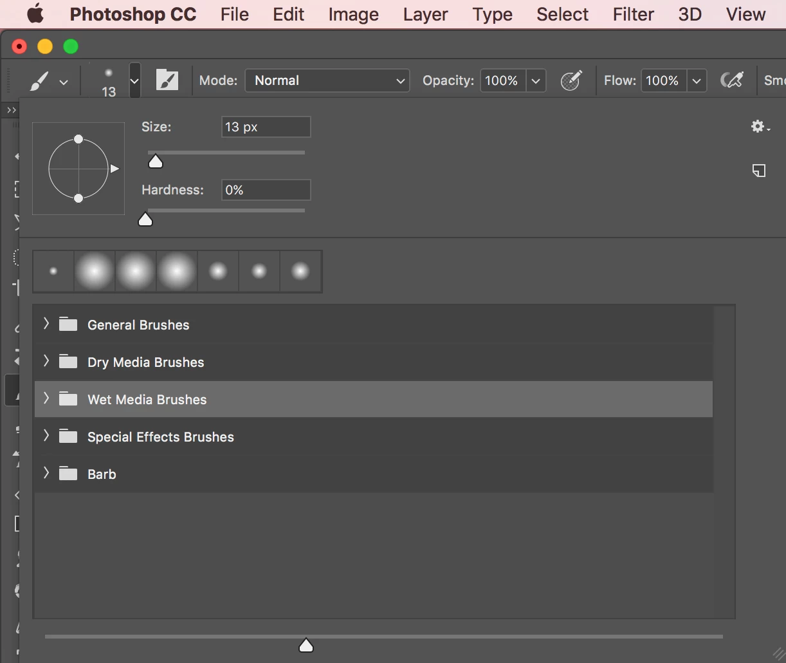Image resolution: width=786 pixels, height=663 pixels.
Task: Select the Wet Media Brushes row label
Action: click(147, 400)
